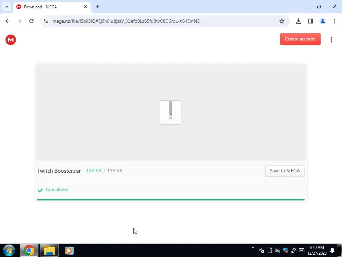Image resolution: width=342 pixels, height=257 pixels.
Task: Reload the MEGA download page
Action: point(31,21)
